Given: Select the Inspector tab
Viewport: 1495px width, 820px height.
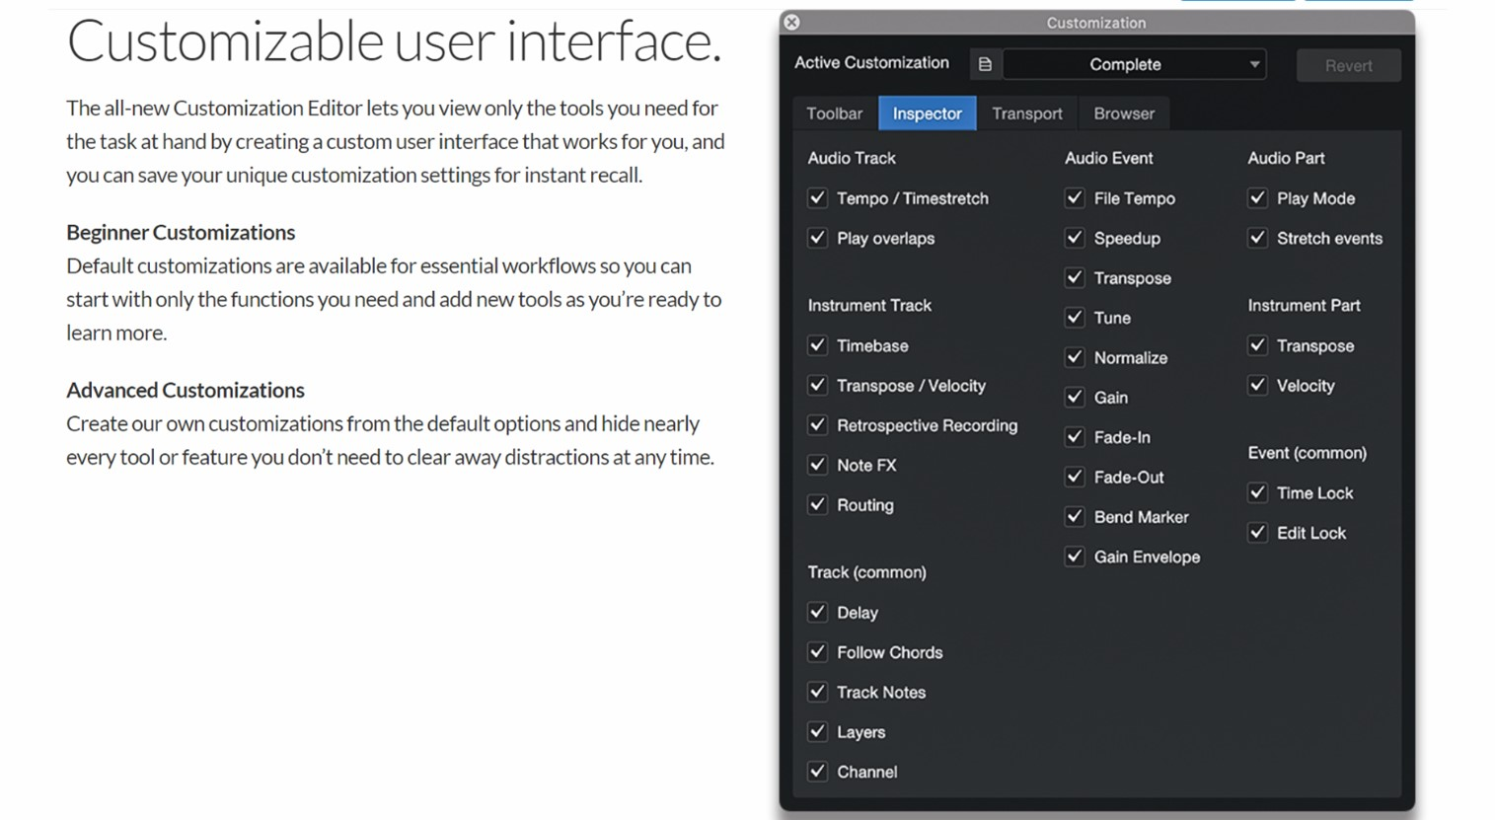Looking at the screenshot, I should [x=927, y=113].
